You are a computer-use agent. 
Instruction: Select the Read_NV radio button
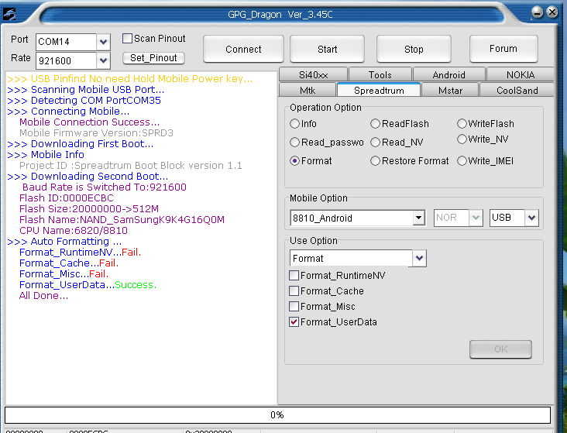click(376, 143)
